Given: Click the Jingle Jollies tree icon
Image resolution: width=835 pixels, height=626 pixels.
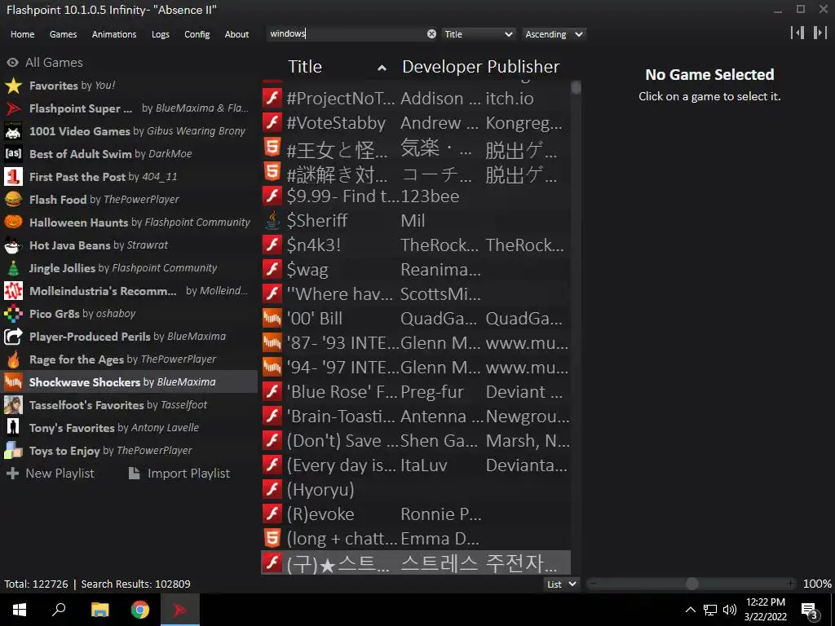Looking at the screenshot, I should coord(13,267).
